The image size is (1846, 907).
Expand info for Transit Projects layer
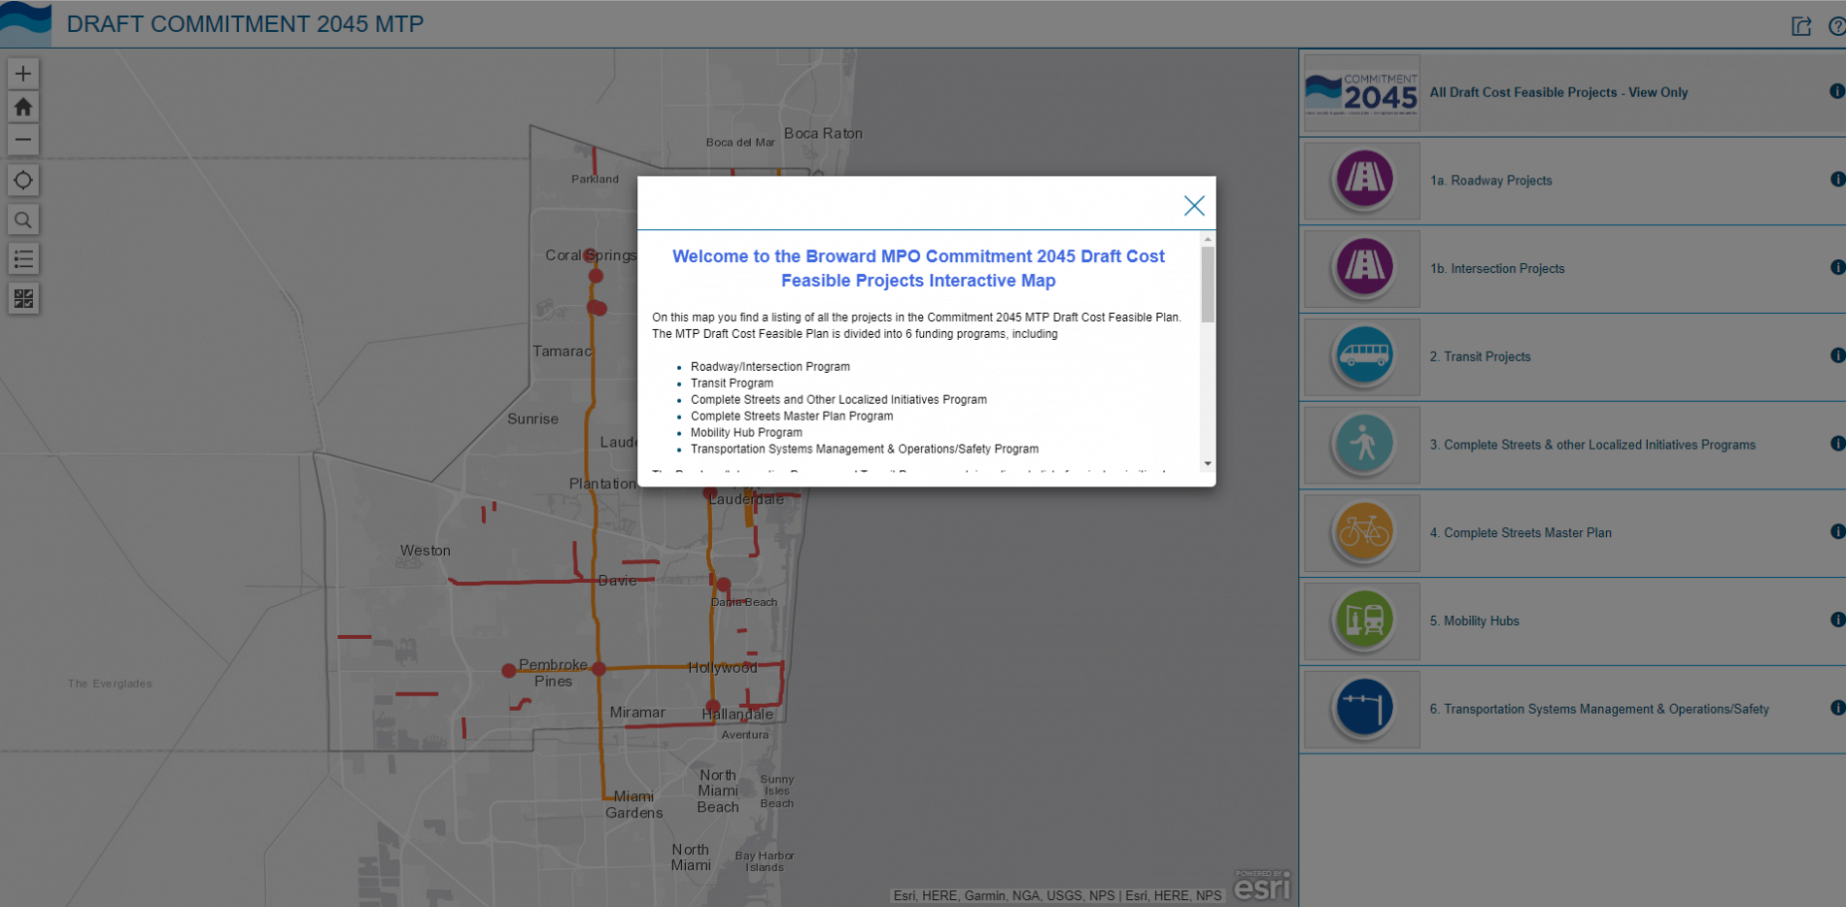coord(1836,356)
